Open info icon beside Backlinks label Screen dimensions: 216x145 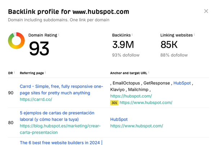point(132,34)
